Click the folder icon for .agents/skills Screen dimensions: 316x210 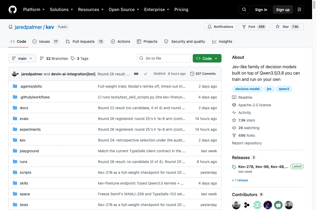click(x=15, y=86)
